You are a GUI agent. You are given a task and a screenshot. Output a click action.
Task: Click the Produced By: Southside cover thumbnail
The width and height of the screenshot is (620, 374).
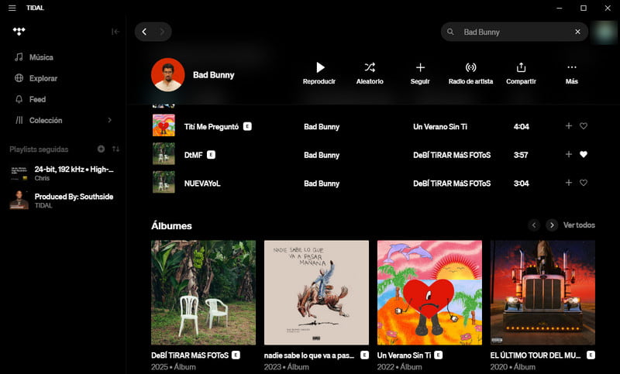(x=19, y=200)
